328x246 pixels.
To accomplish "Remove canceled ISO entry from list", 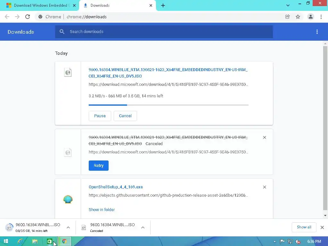I will point(264,137).
